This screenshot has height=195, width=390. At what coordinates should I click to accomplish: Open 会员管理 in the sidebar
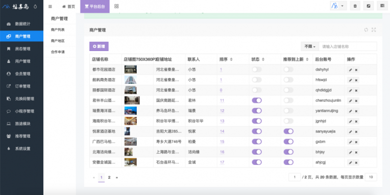tap(21, 74)
